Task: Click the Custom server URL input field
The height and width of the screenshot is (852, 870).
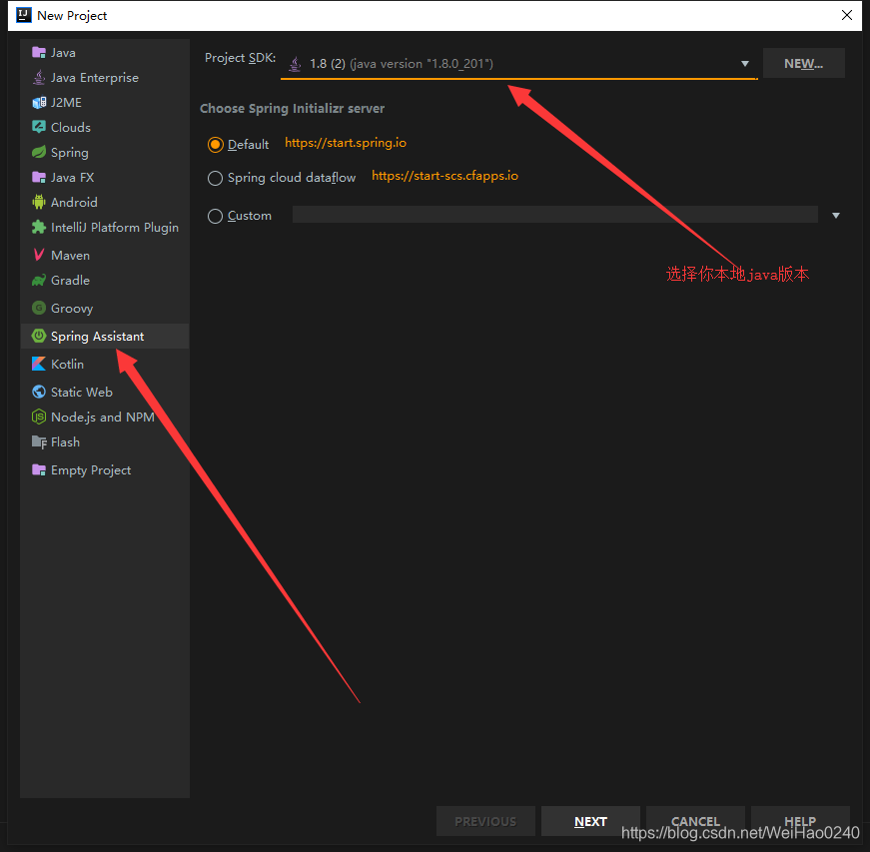Action: click(554, 215)
